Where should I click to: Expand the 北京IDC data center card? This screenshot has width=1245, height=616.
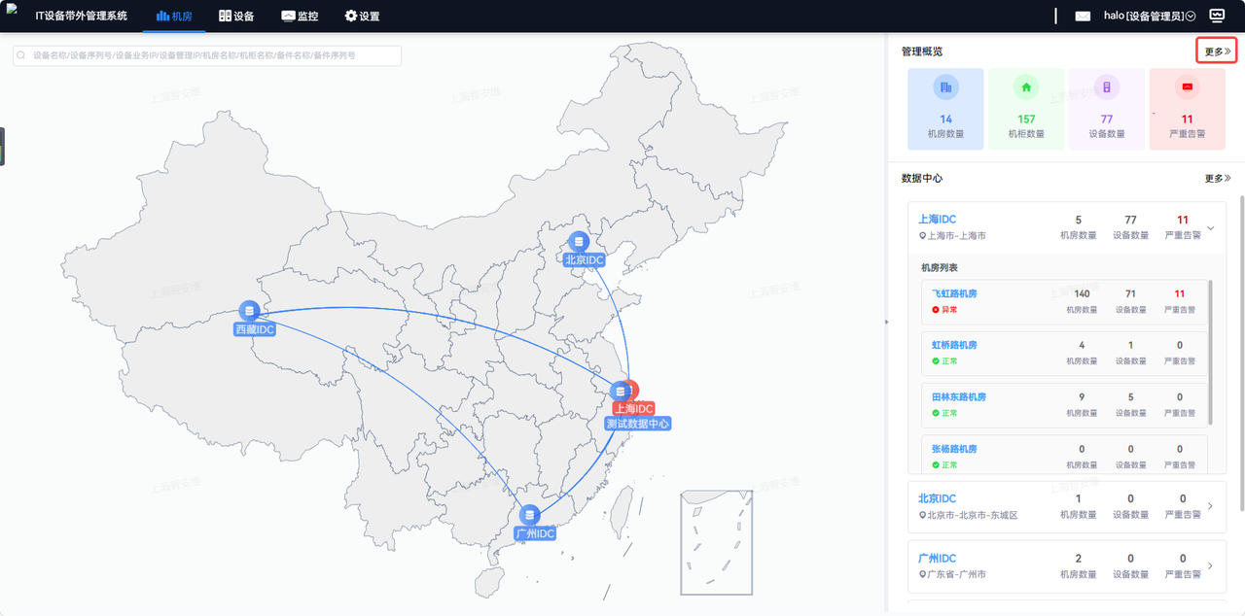[1210, 506]
